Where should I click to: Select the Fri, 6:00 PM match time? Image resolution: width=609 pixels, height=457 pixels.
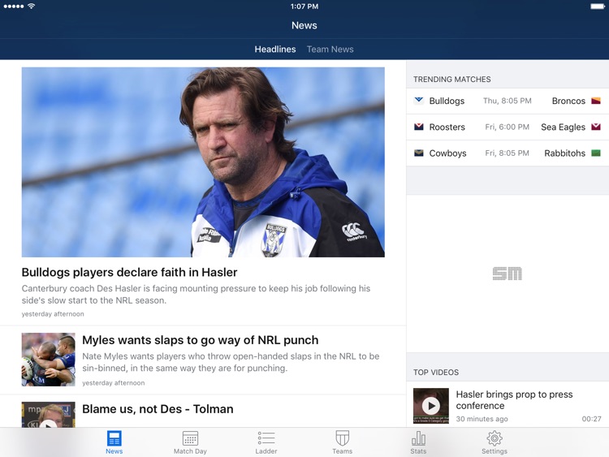point(508,127)
